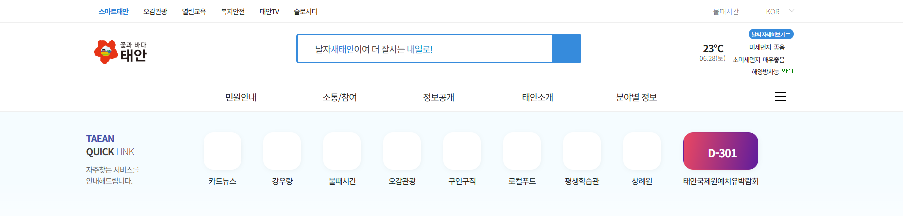Go to 오감관광 top link
903x216 pixels.
155,11
